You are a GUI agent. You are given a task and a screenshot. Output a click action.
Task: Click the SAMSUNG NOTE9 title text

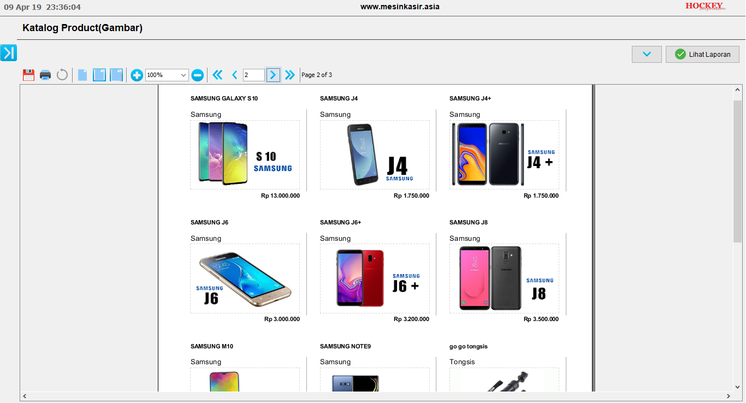345,346
